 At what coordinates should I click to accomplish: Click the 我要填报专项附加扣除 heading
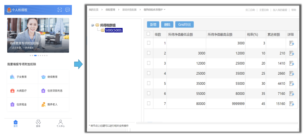pos(22,64)
